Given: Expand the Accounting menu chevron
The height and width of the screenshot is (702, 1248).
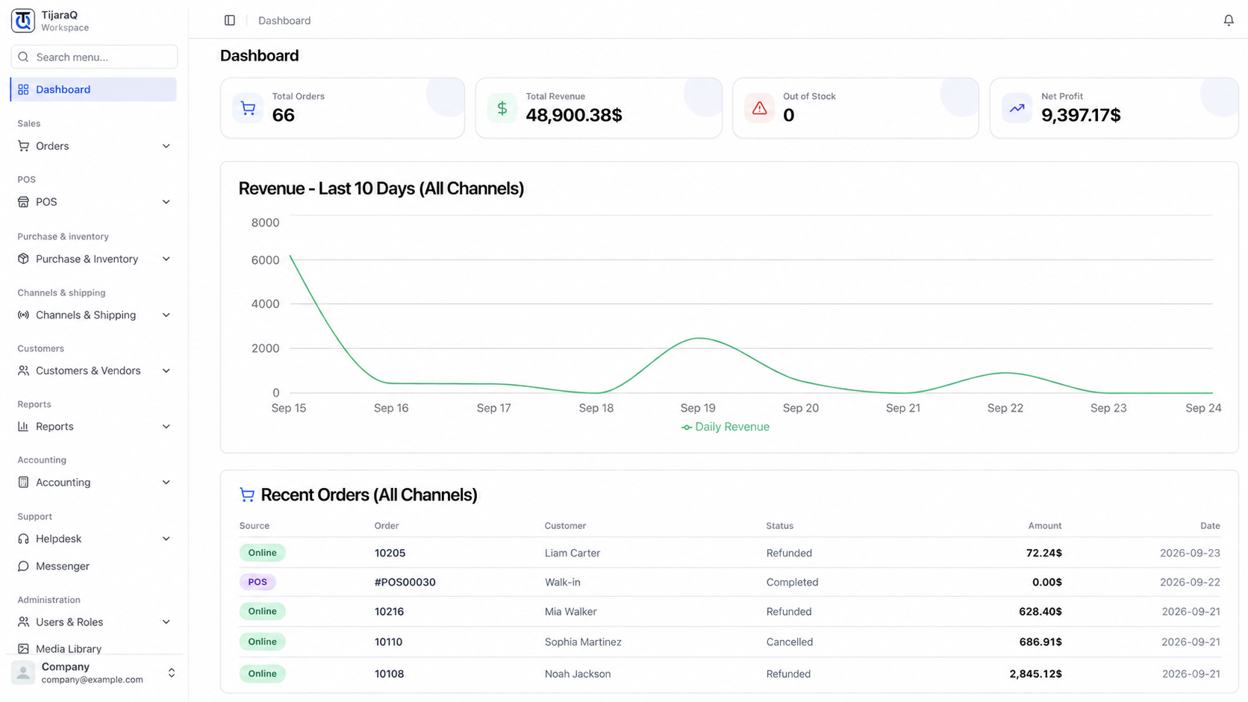Looking at the screenshot, I should pyautogui.click(x=166, y=483).
